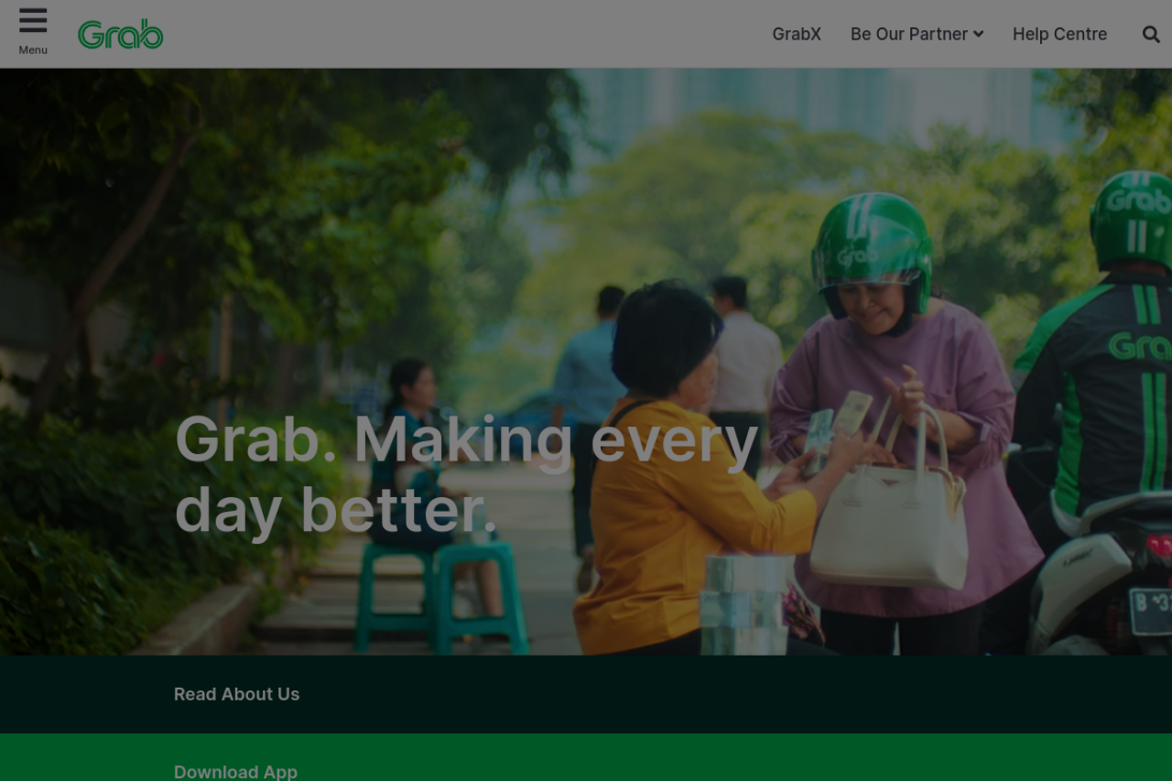
Task: Follow the Read About Us link
Action: pos(237,694)
